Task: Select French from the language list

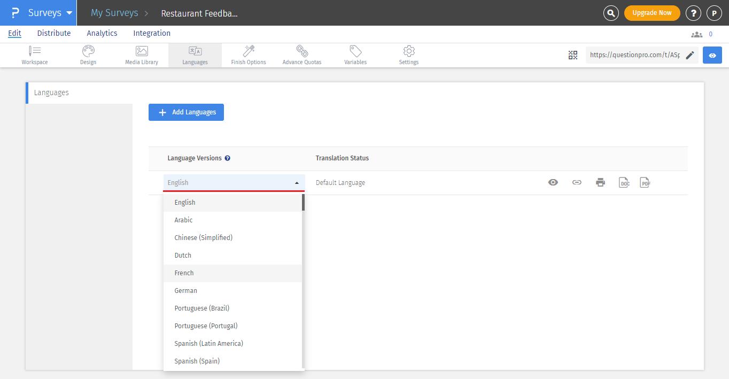Action: 184,273
